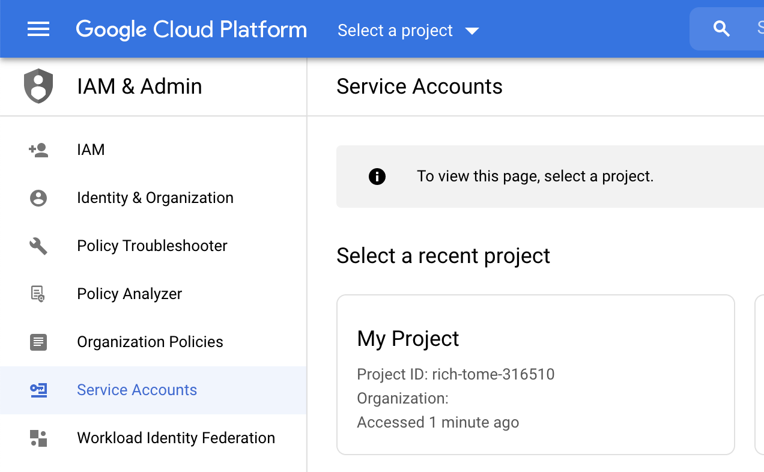The width and height of the screenshot is (764, 472).
Task: Click the search magnifier icon
Action: click(x=721, y=28)
